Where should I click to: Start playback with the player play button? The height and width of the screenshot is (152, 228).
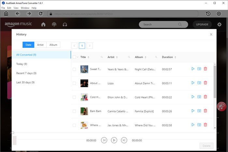114,140
